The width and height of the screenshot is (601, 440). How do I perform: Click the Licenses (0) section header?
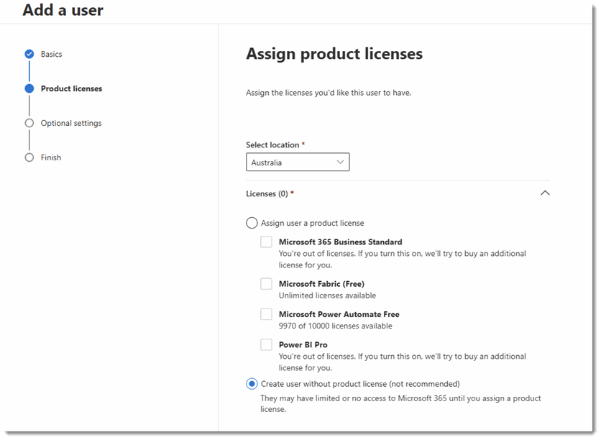[x=398, y=193]
